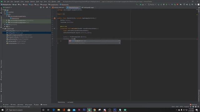The width and height of the screenshot is (200, 112).
Task: Open the Build tool window
Action: click(36, 105)
